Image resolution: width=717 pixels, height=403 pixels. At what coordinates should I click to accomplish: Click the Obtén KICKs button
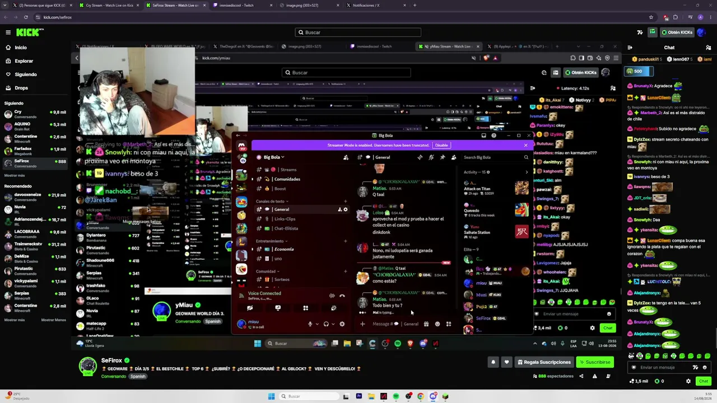tap(677, 32)
